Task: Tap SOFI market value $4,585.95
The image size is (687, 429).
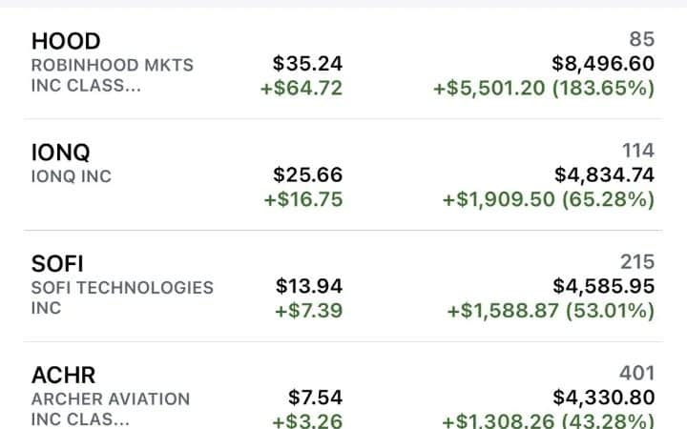Action: [x=603, y=286]
